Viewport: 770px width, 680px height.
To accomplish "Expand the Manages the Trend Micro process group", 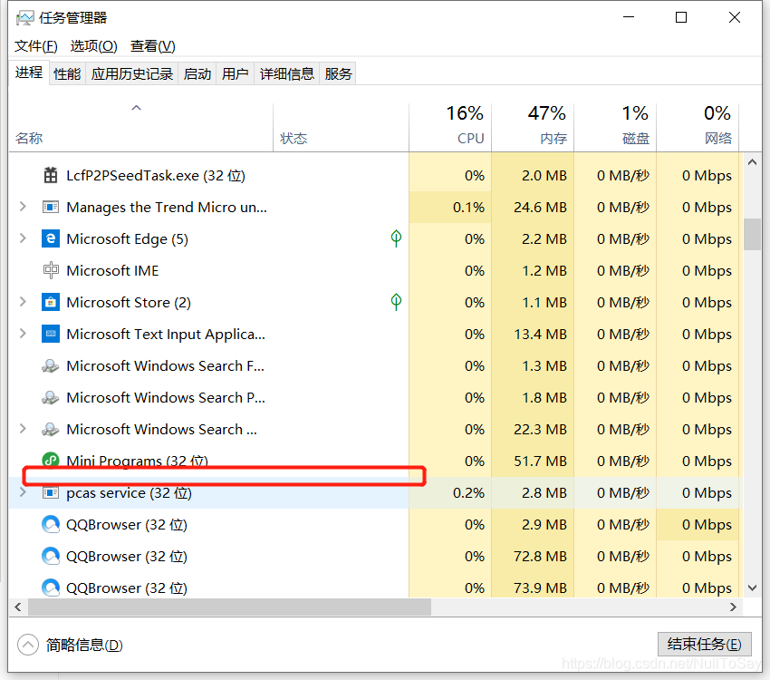I will point(23,207).
